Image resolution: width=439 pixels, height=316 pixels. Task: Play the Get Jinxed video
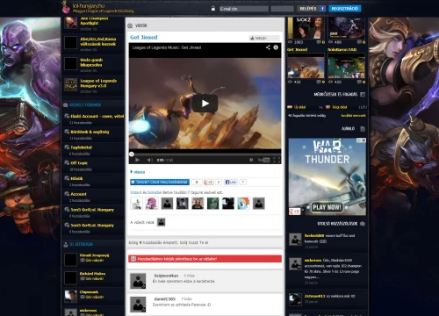coord(205,104)
